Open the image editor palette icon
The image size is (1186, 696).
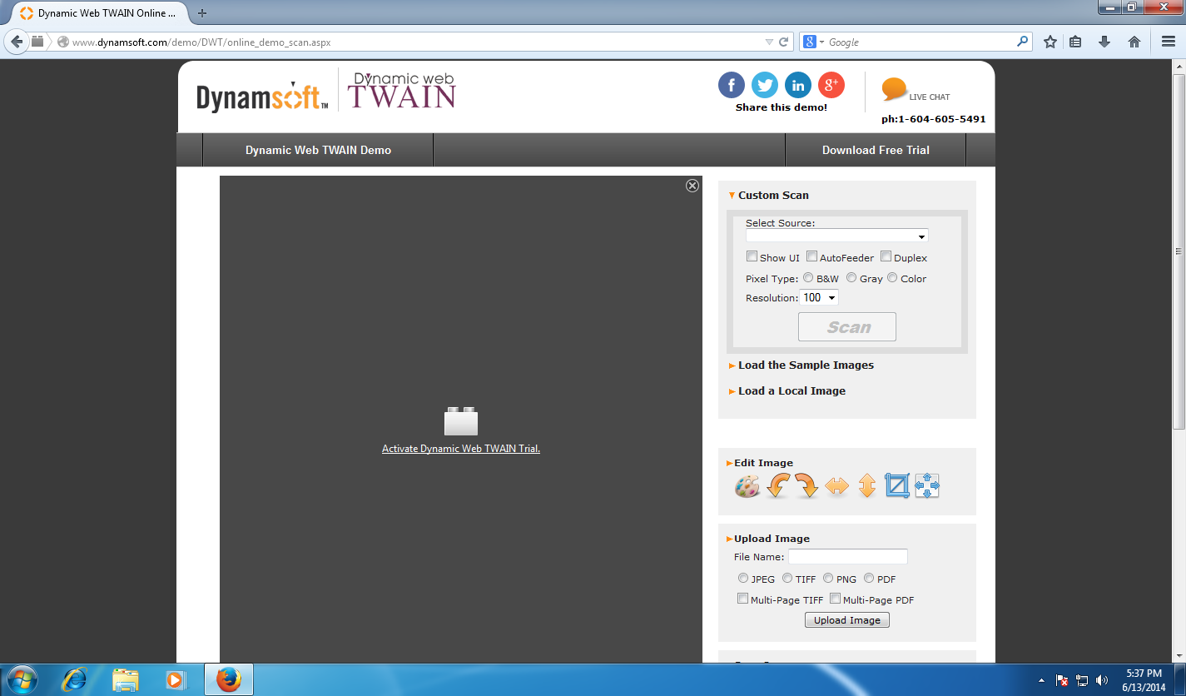click(747, 486)
